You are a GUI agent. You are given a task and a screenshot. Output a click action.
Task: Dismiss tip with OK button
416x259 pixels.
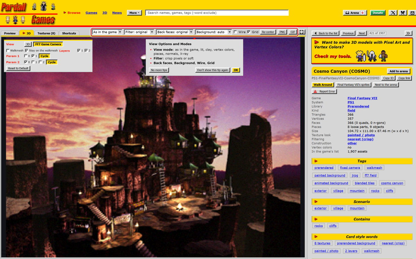coord(236,70)
